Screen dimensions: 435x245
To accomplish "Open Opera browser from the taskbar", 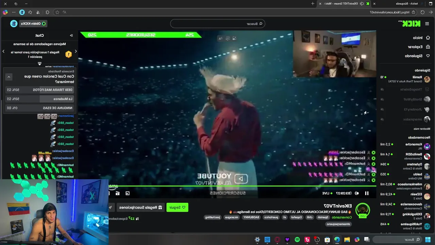I will (277, 240).
